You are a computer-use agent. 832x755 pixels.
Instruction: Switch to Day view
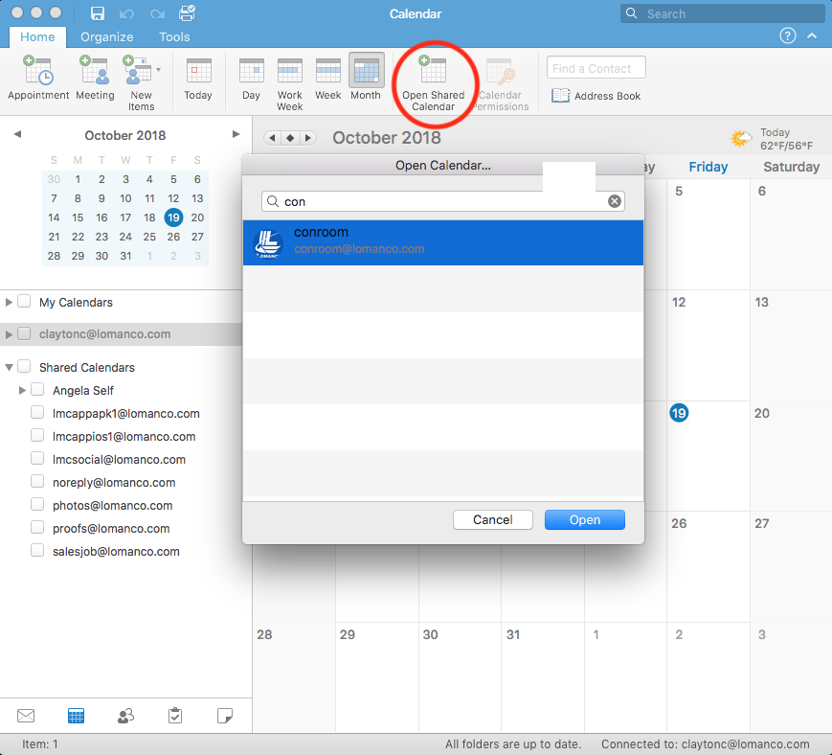pyautogui.click(x=252, y=78)
